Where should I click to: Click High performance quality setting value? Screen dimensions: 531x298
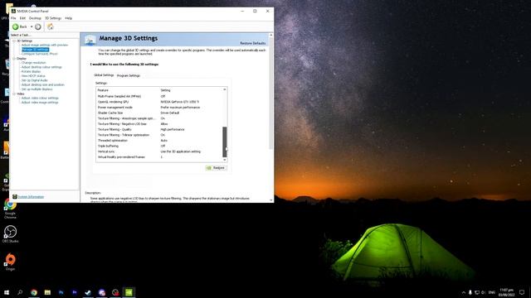click(173, 129)
